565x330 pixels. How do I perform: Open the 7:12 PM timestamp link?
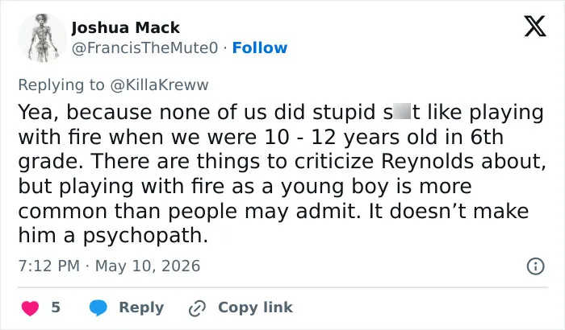click(x=49, y=266)
